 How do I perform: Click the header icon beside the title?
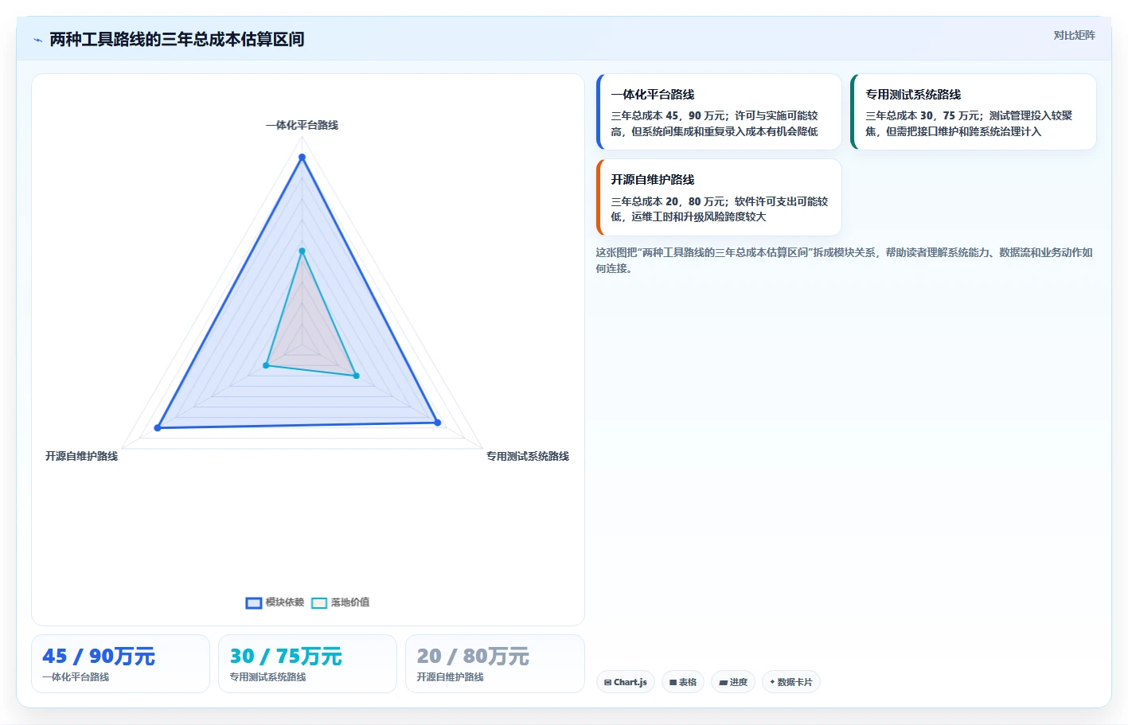(x=37, y=40)
